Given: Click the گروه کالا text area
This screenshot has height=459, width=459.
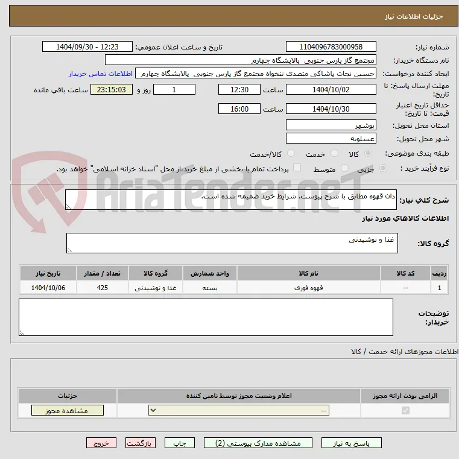Looking at the screenshot, I should pyautogui.click(x=232, y=243).
